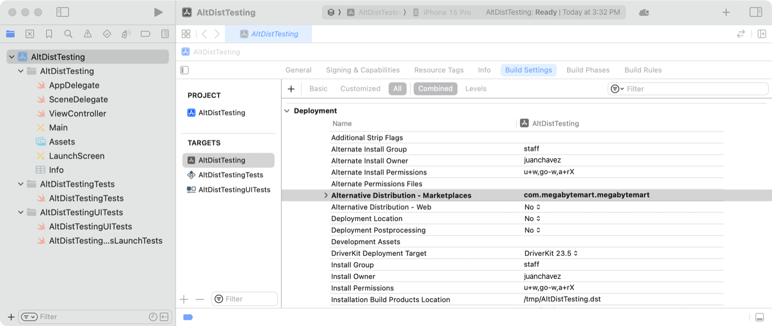Expand the Alternative Distribution - Marketplaces row

pyautogui.click(x=326, y=195)
